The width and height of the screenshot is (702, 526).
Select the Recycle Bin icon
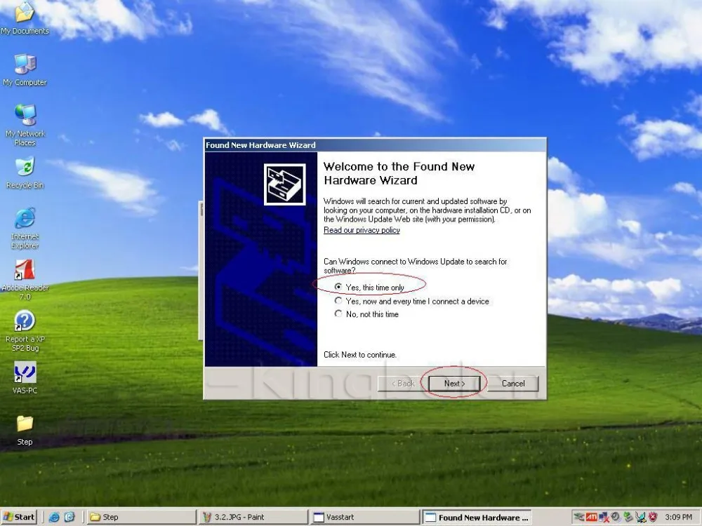click(25, 173)
